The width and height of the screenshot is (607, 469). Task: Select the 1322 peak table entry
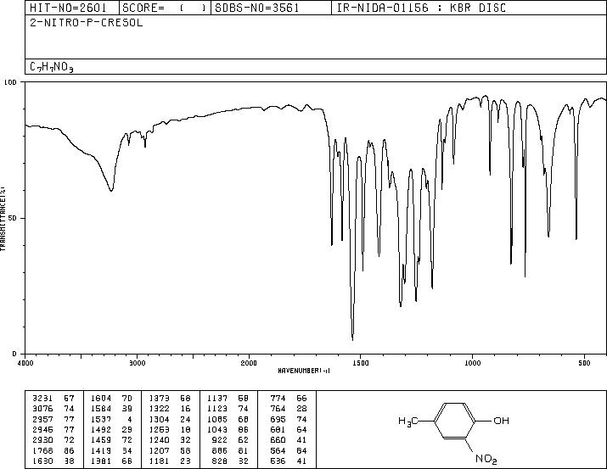pyautogui.click(x=170, y=409)
